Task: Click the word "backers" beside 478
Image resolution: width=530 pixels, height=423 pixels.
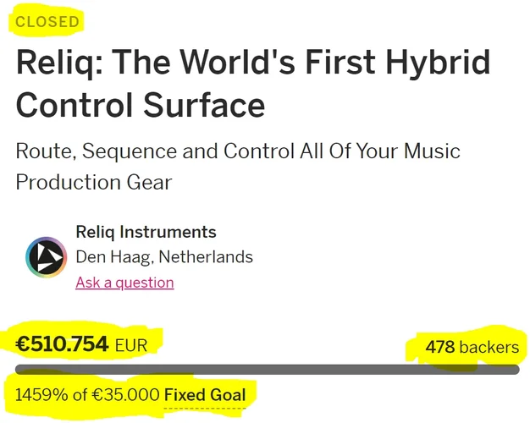Action: click(x=489, y=347)
